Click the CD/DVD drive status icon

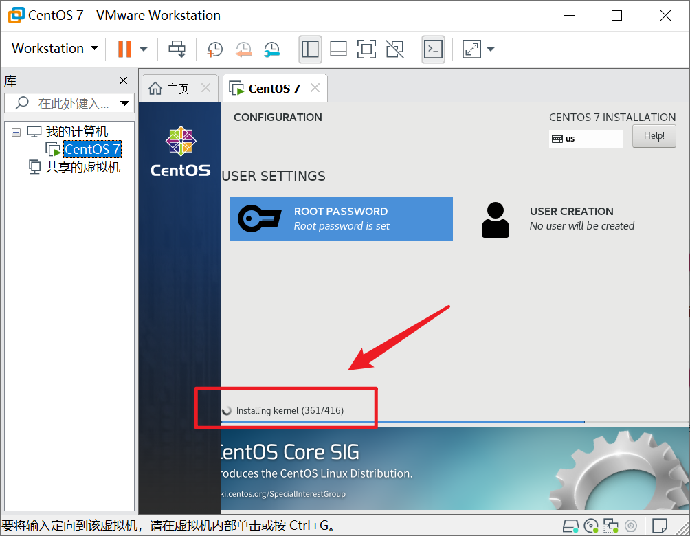(591, 526)
